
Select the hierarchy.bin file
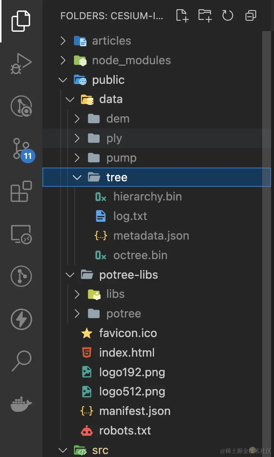[148, 196]
